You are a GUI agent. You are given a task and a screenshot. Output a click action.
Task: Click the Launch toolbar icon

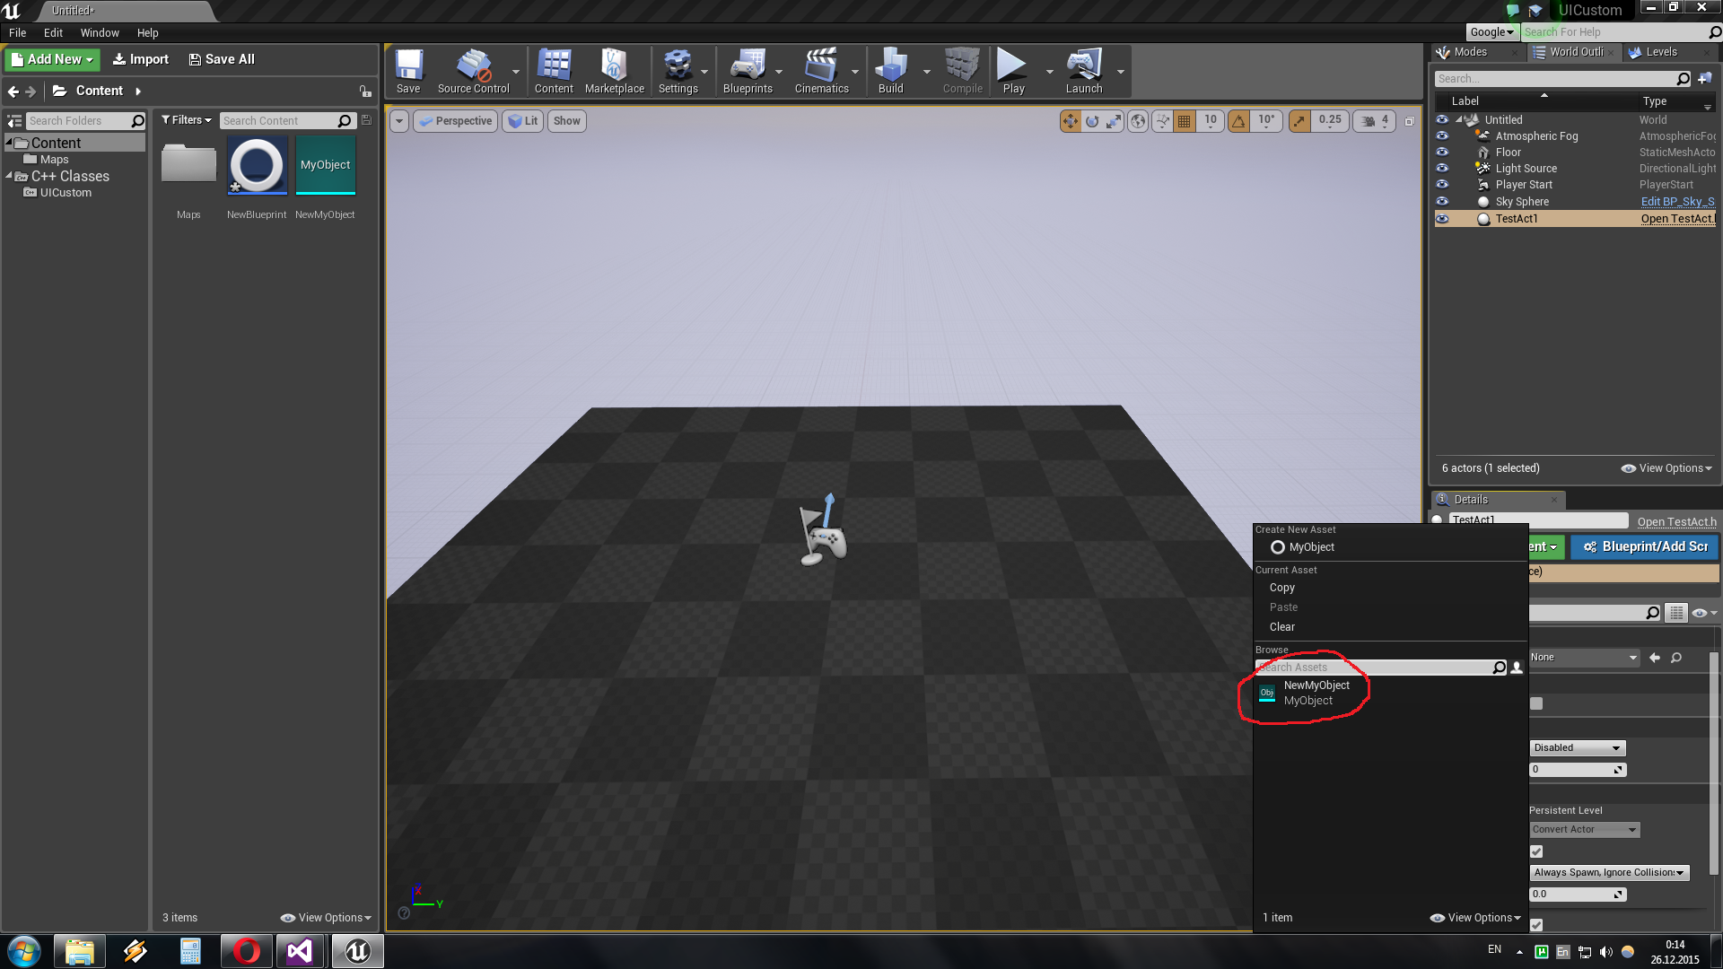click(x=1083, y=71)
